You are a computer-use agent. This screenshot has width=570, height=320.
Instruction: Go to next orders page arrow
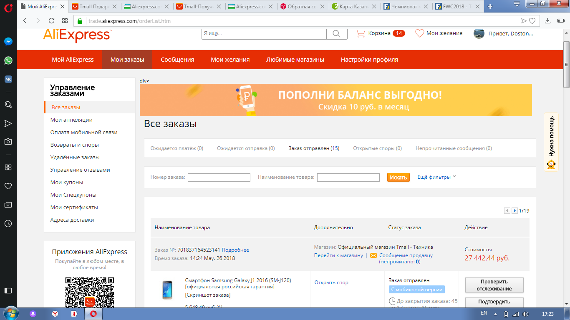pos(515,211)
